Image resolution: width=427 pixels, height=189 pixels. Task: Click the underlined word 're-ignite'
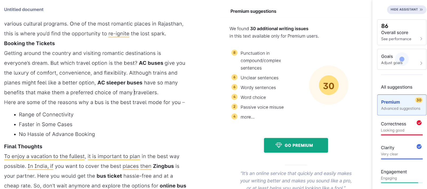119,34
